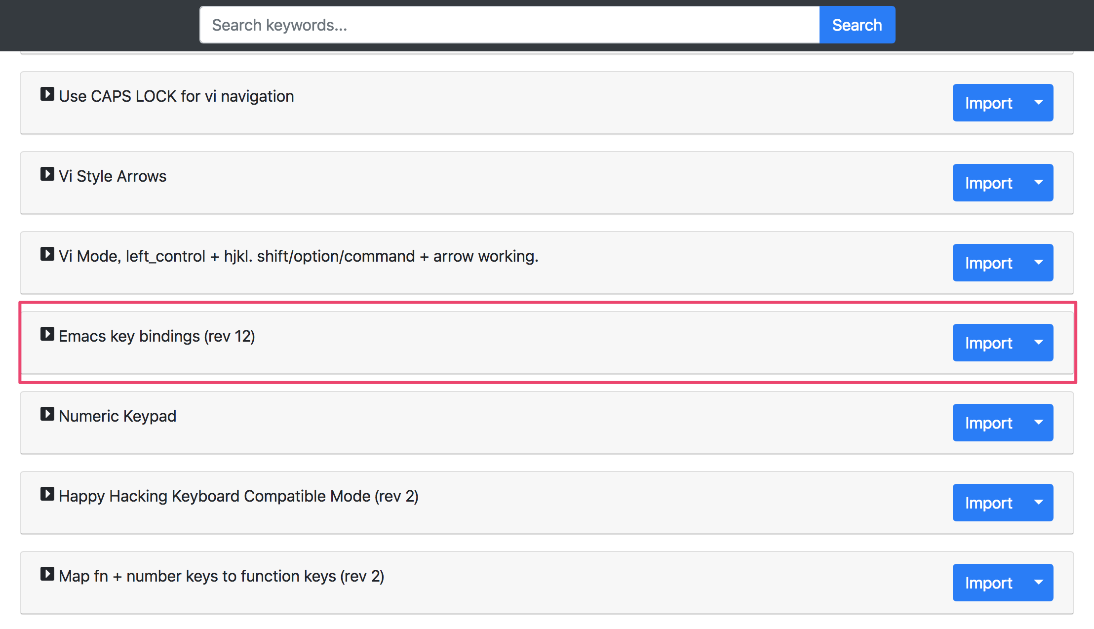Open Import dropdown arrow for Numeric Keypad
Viewport: 1094px width, 629px height.
click(x=1039, y=423)
